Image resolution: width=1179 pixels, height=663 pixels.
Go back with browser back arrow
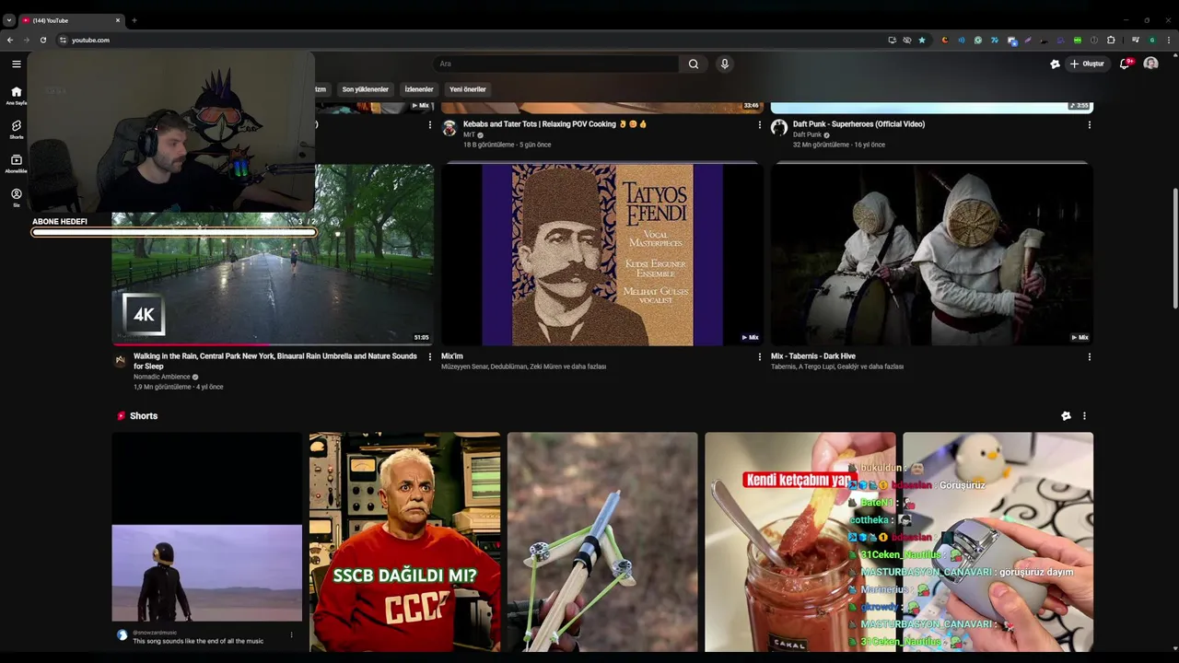(x=10, y=40)
